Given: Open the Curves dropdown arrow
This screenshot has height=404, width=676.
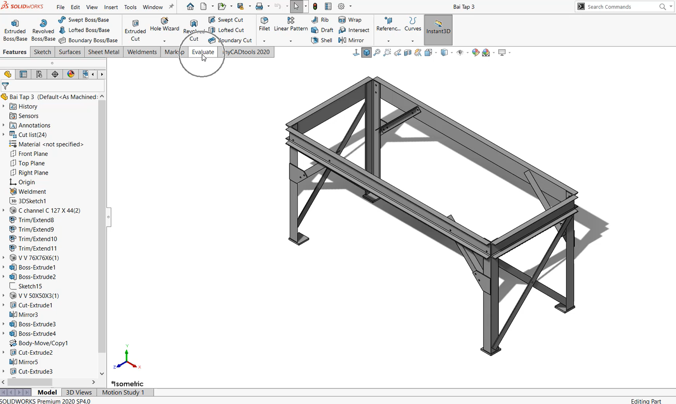Looking at the screenshot, I should point(413,41).
